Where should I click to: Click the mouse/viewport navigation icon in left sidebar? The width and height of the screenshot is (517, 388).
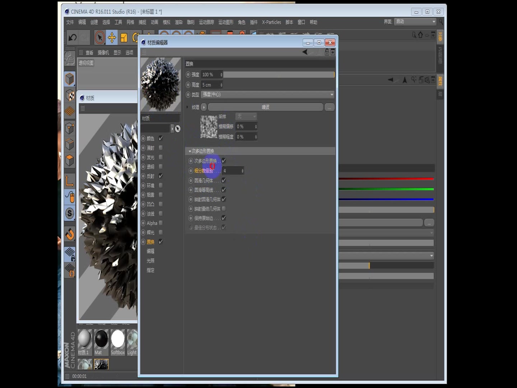(70, 196)
